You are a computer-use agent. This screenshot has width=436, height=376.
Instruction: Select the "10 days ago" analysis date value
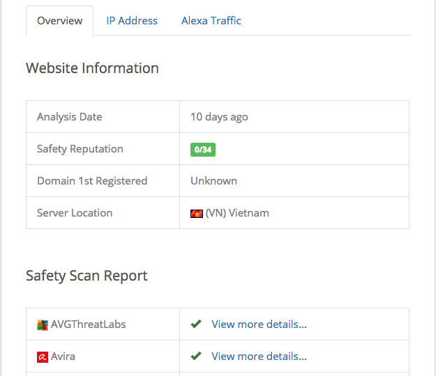click(219, 117)
